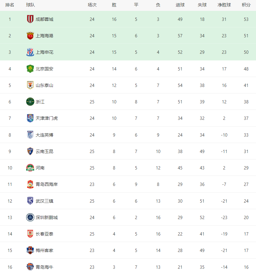The width and height of the screenshot is (256, 274).
Task: Select the 长春亚泰 team name
Action: click(44, 234)
